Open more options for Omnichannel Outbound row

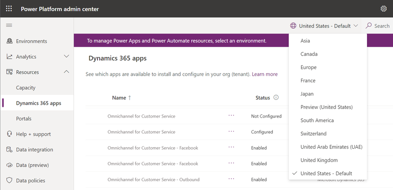[x=231, y=179]
